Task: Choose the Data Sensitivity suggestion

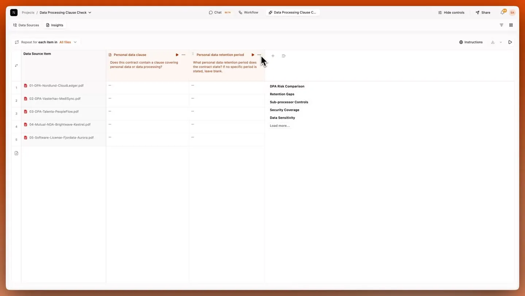Action: [282, 118]
